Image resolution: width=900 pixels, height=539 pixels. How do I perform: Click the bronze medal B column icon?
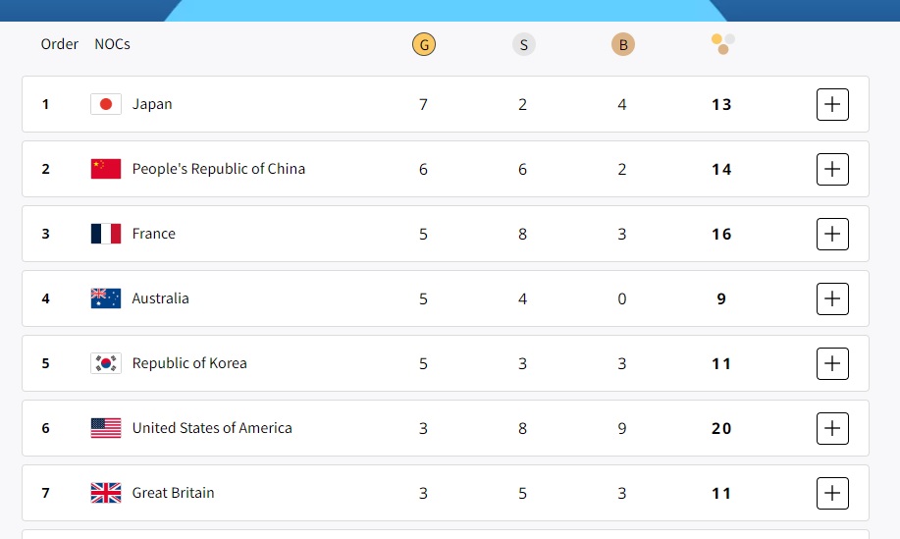(x=622, y=44)
